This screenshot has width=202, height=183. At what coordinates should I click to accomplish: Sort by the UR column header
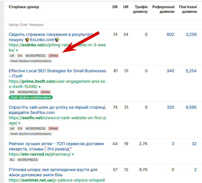126,7
